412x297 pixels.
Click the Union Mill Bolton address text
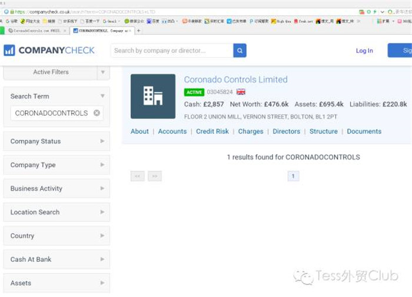tap(260, 117)
